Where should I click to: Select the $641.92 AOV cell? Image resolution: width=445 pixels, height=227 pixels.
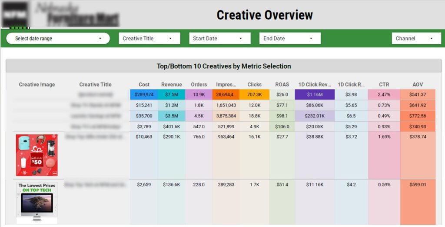[x=418, y=105]
